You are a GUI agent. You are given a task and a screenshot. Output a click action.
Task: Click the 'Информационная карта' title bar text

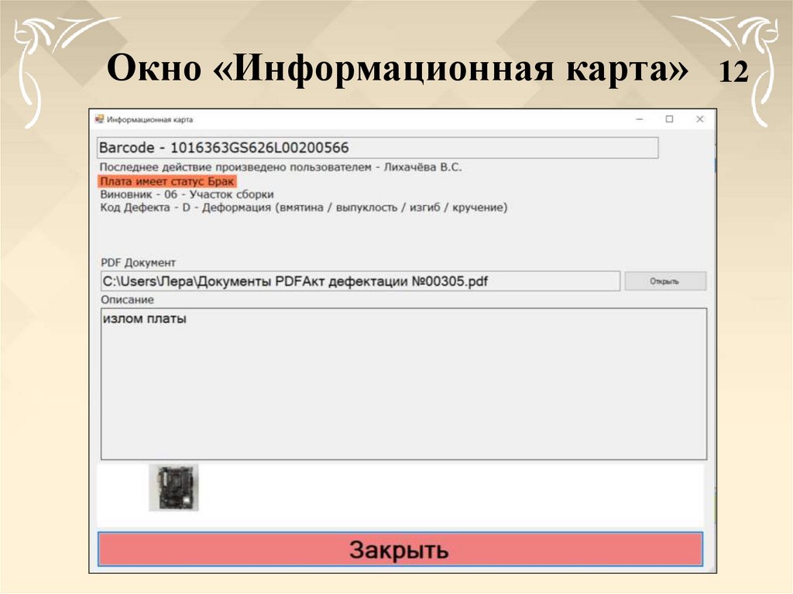pyautogui.click(x=149, y=119)
